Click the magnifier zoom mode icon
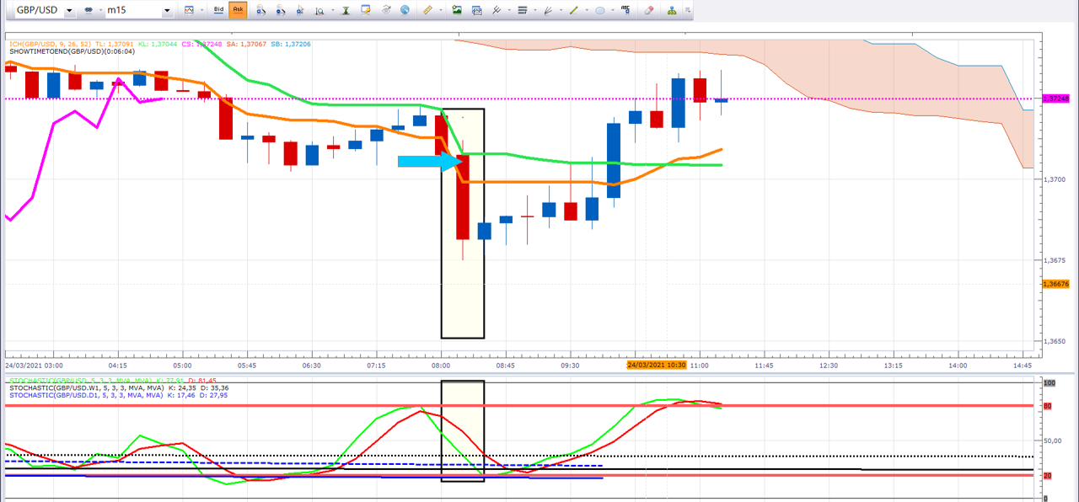Image resolution: width=1079 pixels, height=502 pixels. [x=319, y=10]
